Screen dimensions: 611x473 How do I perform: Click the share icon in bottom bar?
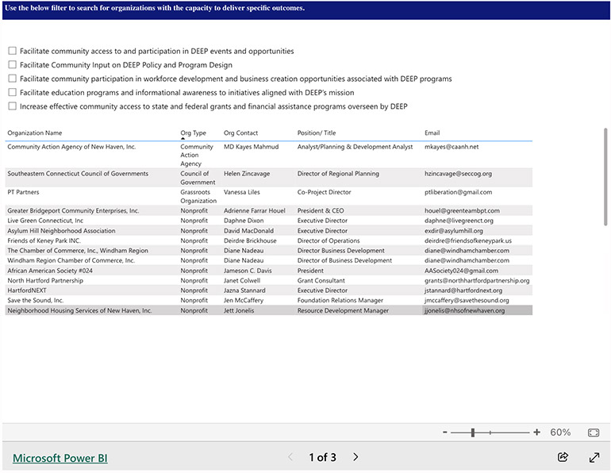click(563, 457)
